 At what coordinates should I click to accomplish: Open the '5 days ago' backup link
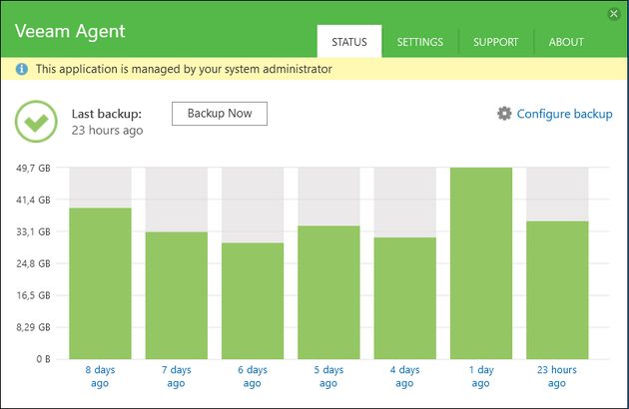tap(328, 376)
